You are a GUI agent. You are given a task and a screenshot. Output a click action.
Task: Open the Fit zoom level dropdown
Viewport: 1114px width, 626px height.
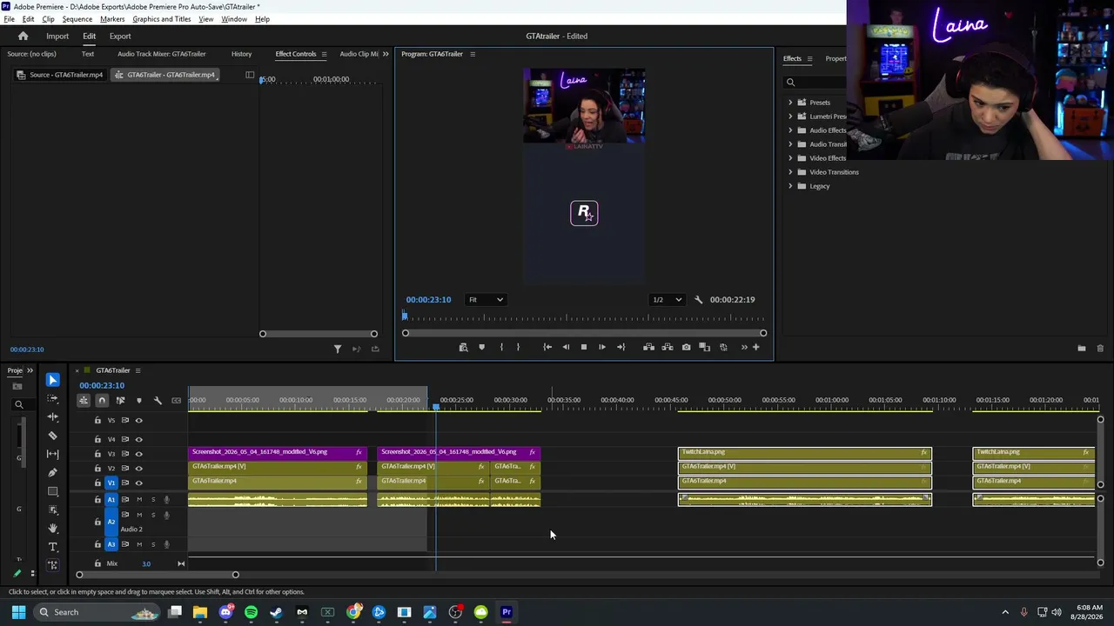486,300
